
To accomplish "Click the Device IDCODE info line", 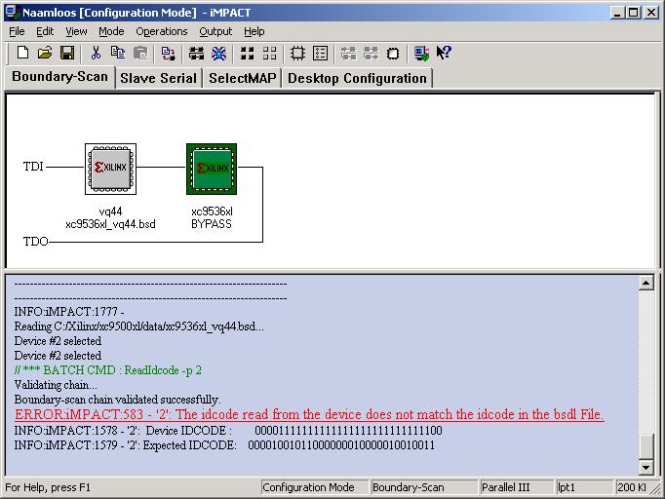I will [x=228, y=431].
